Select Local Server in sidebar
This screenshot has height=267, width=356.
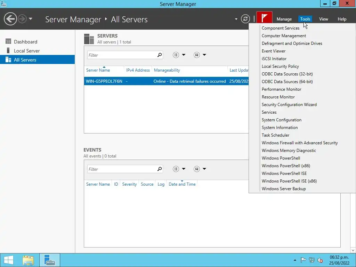(38, 51)
